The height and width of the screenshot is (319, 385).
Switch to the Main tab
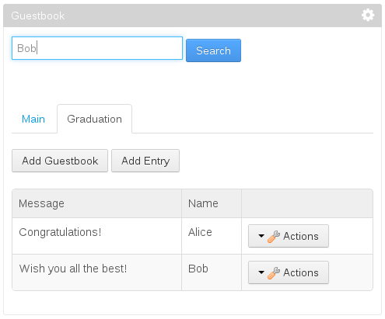click(33, 119)
